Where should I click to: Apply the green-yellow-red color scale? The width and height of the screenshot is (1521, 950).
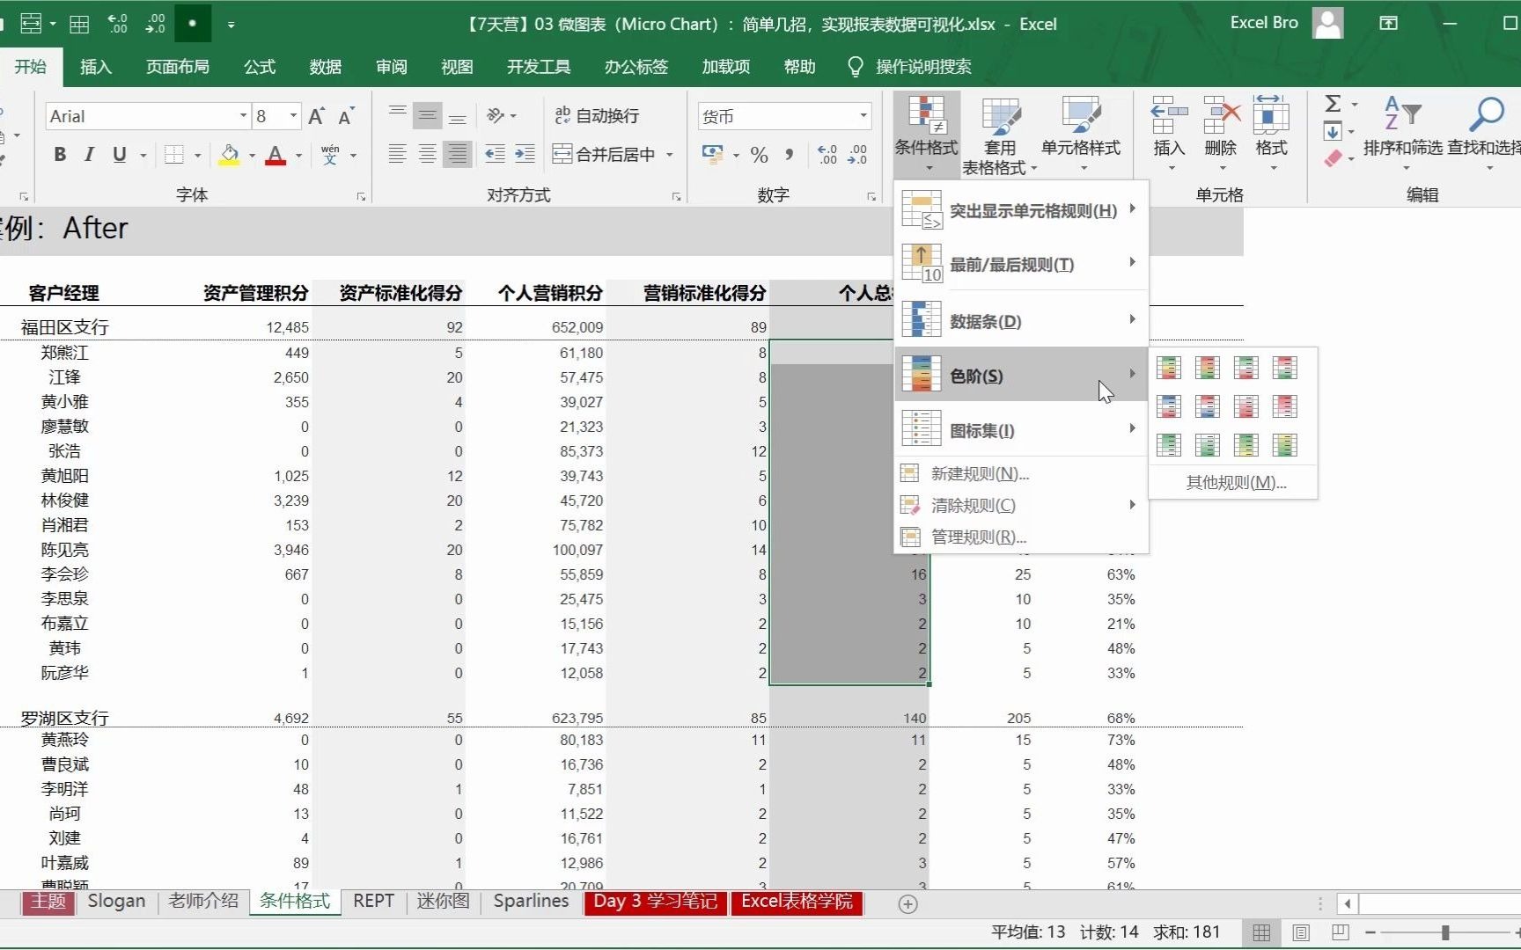[1169, 367]
